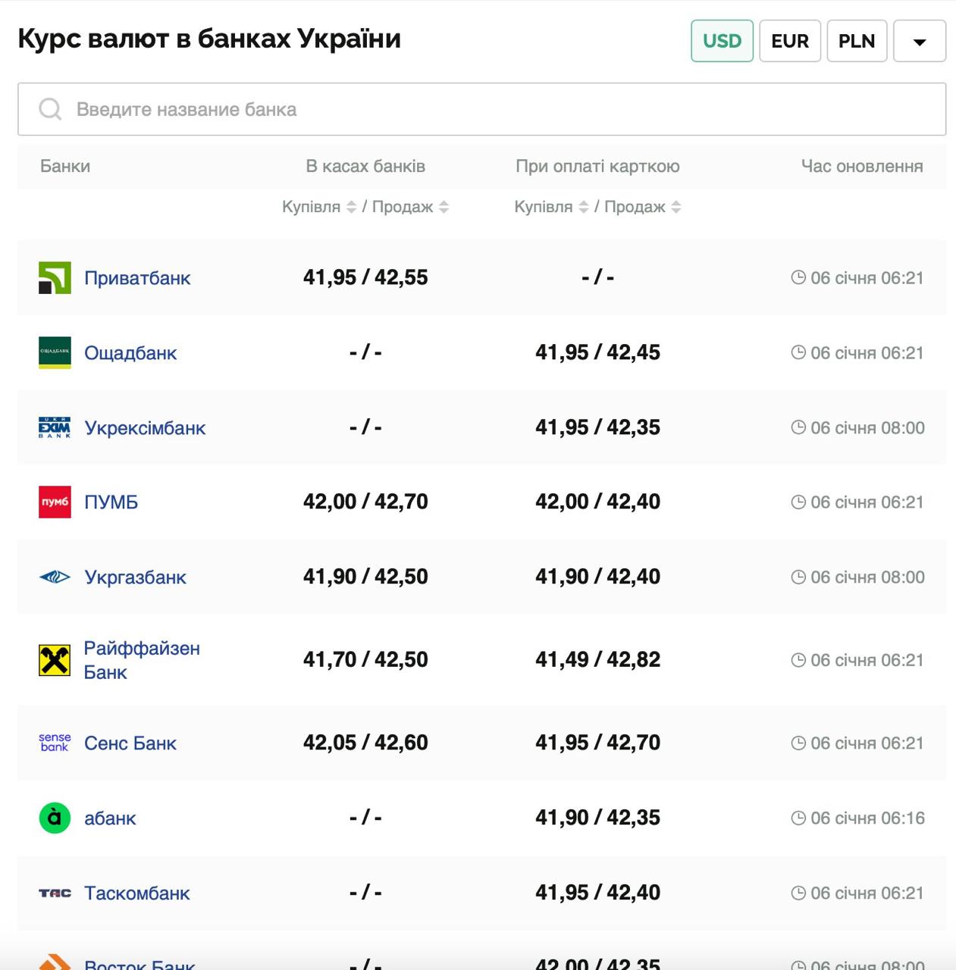Click the Приватбанк logo icon
956x970 pixels.
[55, 278]
